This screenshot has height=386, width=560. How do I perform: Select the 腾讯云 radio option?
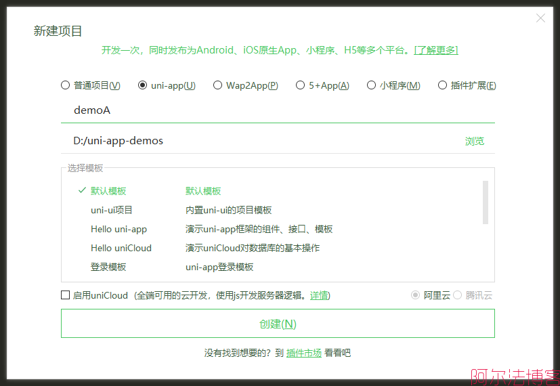click(x=458, y=295)
